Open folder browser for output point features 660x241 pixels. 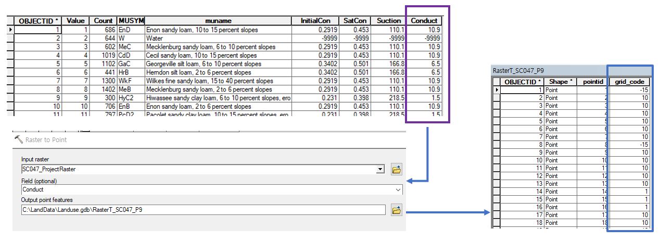pyautogui.click(x=397, y=210)
